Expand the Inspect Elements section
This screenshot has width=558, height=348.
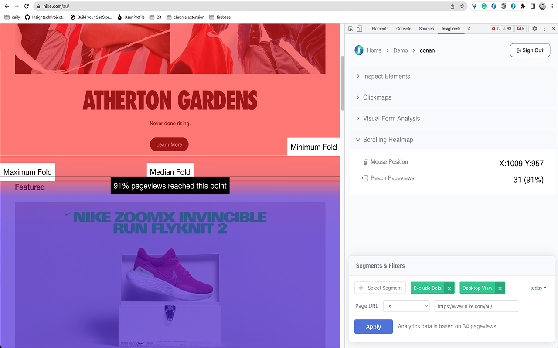(453, 76)
